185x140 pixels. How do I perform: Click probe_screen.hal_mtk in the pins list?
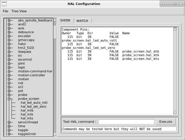pyautogui.click(x=141, y=55)
